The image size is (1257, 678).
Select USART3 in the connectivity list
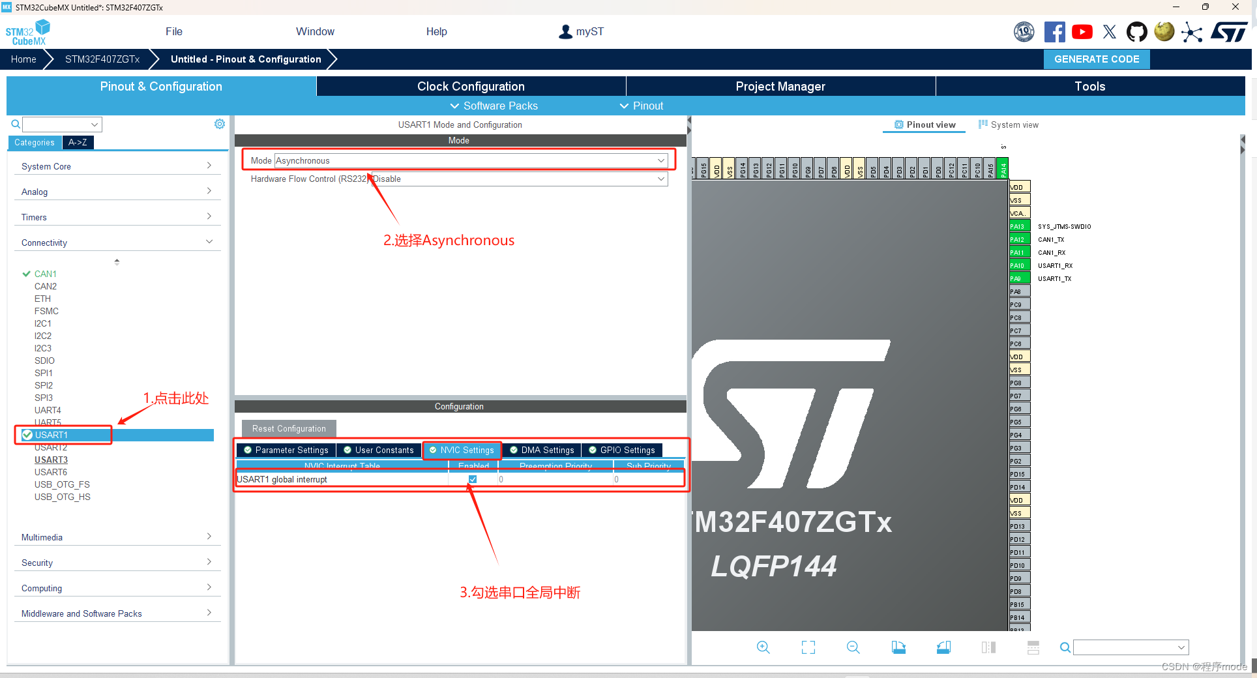pyautogui.click(x=51, y=460)
